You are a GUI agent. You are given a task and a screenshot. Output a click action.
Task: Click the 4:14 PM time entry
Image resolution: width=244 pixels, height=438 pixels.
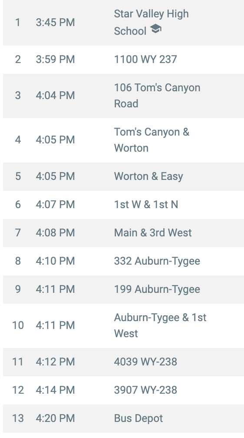click(55, 390)
